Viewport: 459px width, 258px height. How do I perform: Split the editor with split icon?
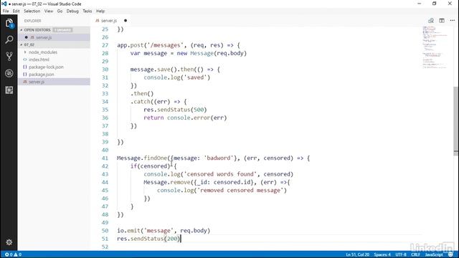[x=442, y=21]
